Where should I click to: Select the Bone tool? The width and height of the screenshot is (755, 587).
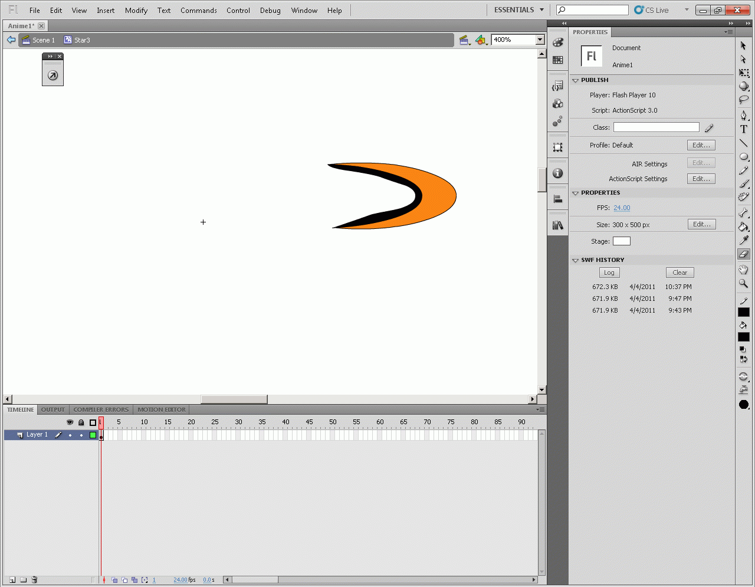point(743,213)
